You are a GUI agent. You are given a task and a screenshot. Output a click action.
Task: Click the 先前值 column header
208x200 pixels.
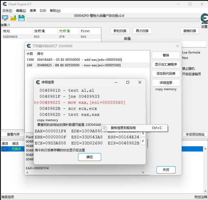(x=64, y=31)
